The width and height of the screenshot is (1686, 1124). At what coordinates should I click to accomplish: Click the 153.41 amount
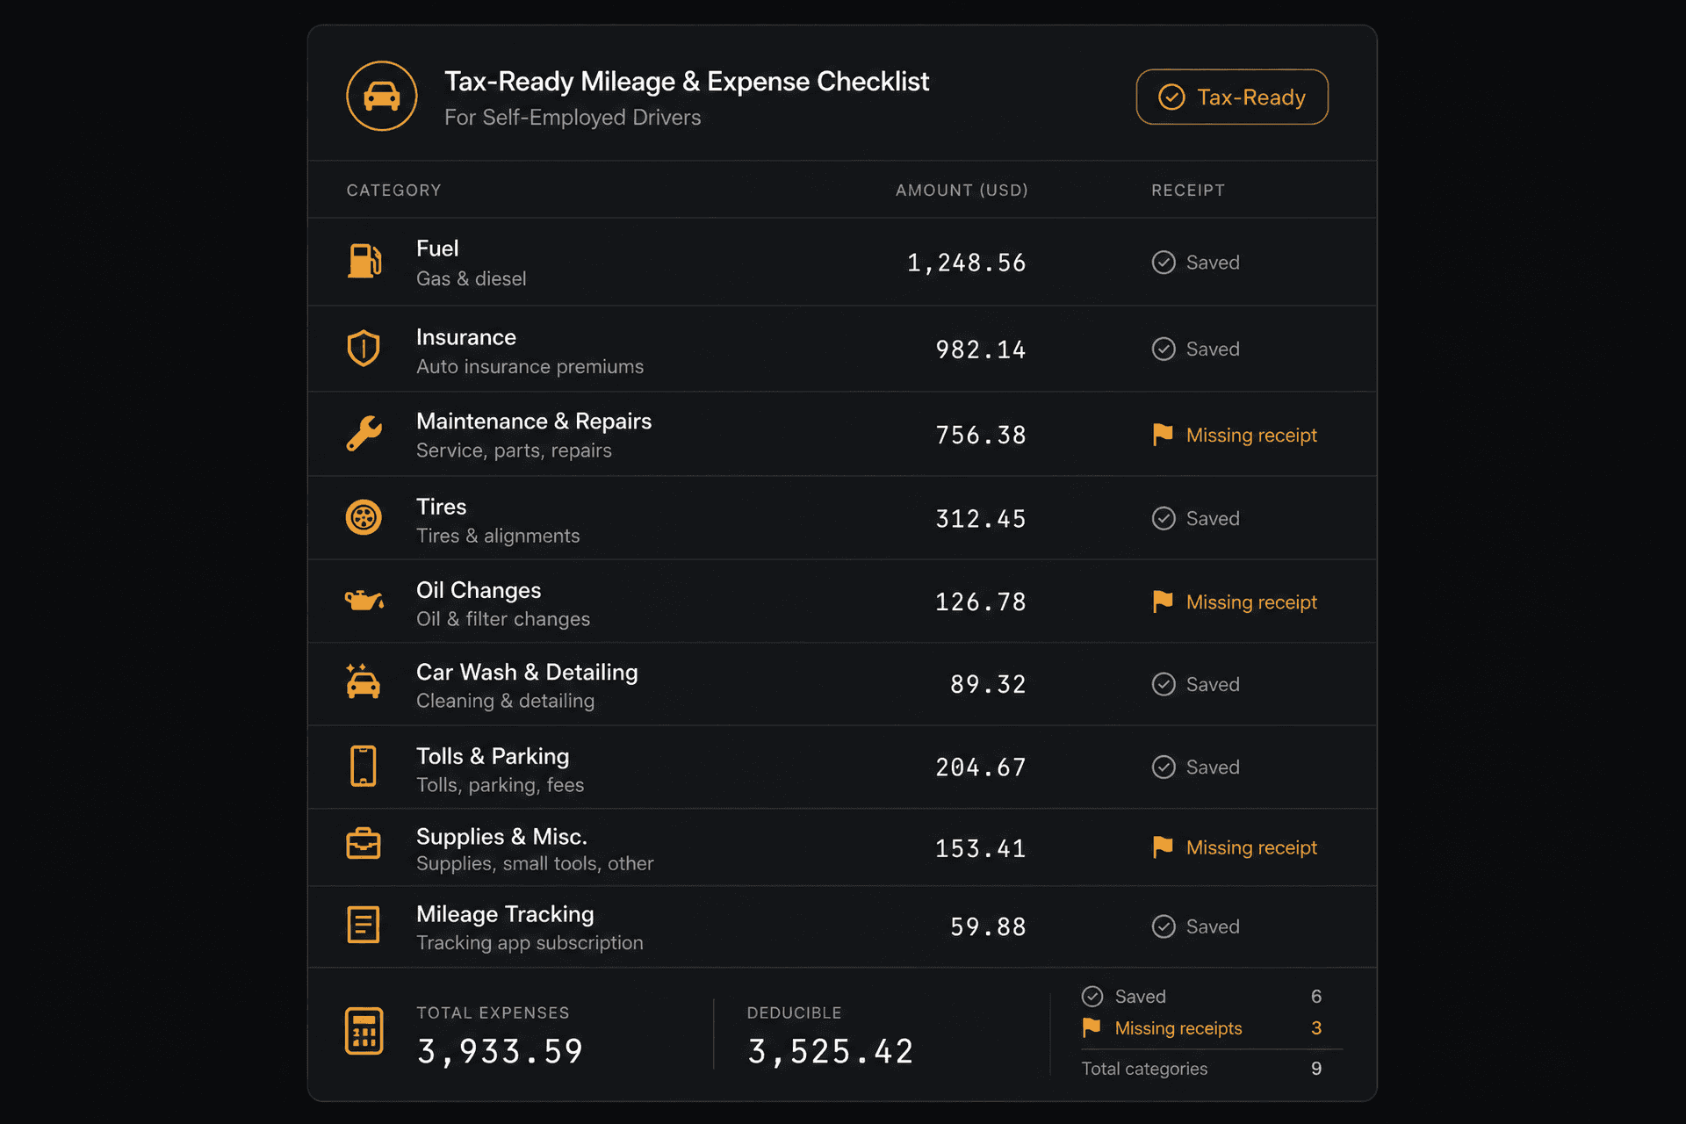click(981, 848)
